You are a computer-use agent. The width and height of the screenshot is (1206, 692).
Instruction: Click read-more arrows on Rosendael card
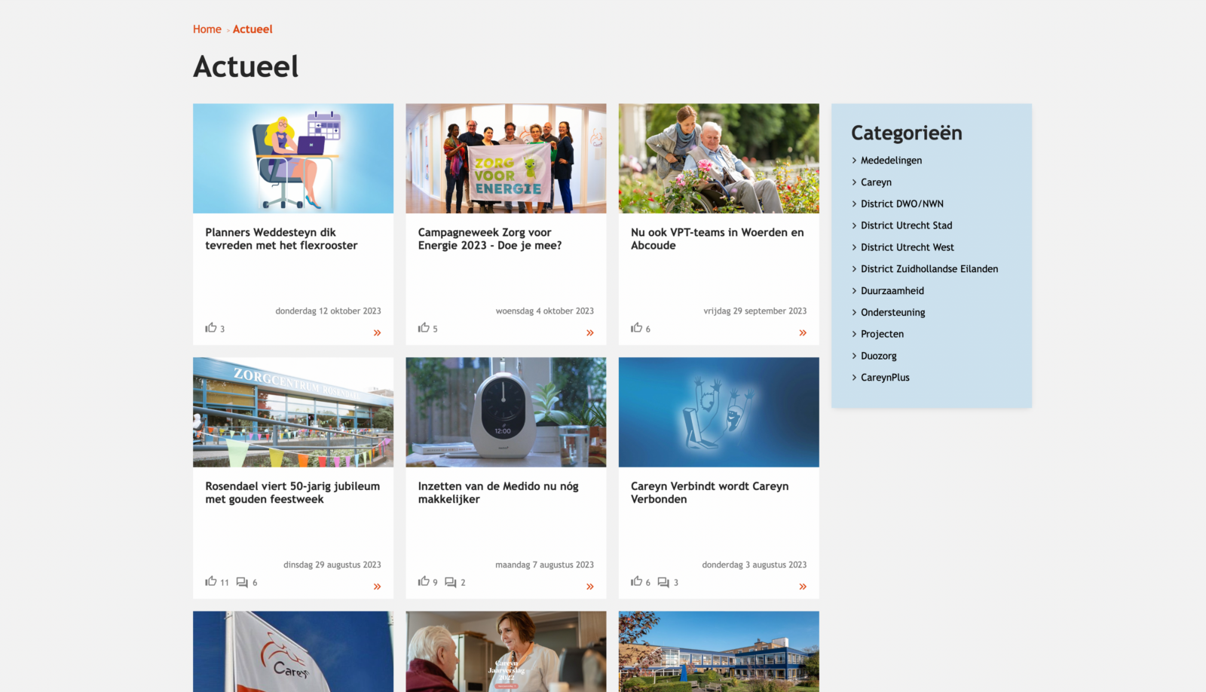pyautogui.click(x=378, y=586)
